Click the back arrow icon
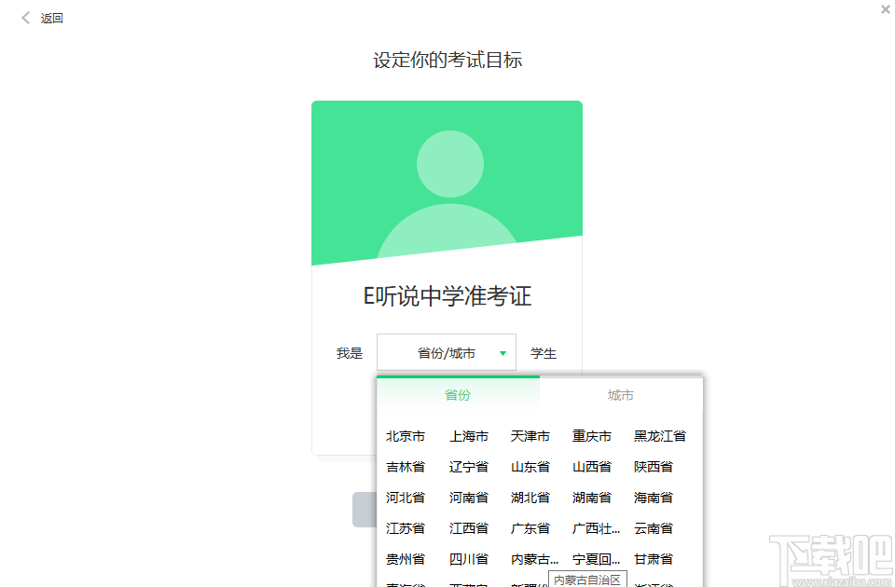Image resolution: width=895 pixels, height=587 pixels. [x=25, y=17]
